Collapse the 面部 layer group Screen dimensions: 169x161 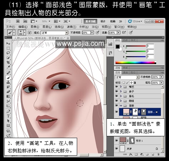click(121, 106)
